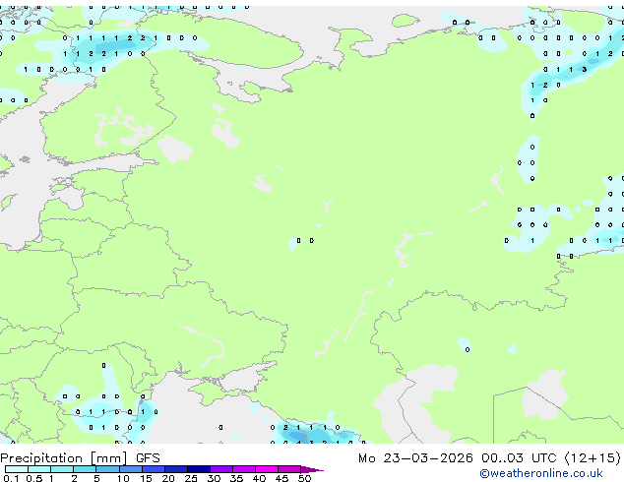The image size is (624, 482).
Task: Click the legend value label '25'
Action: pyautogui.click(x=191, y=478)
